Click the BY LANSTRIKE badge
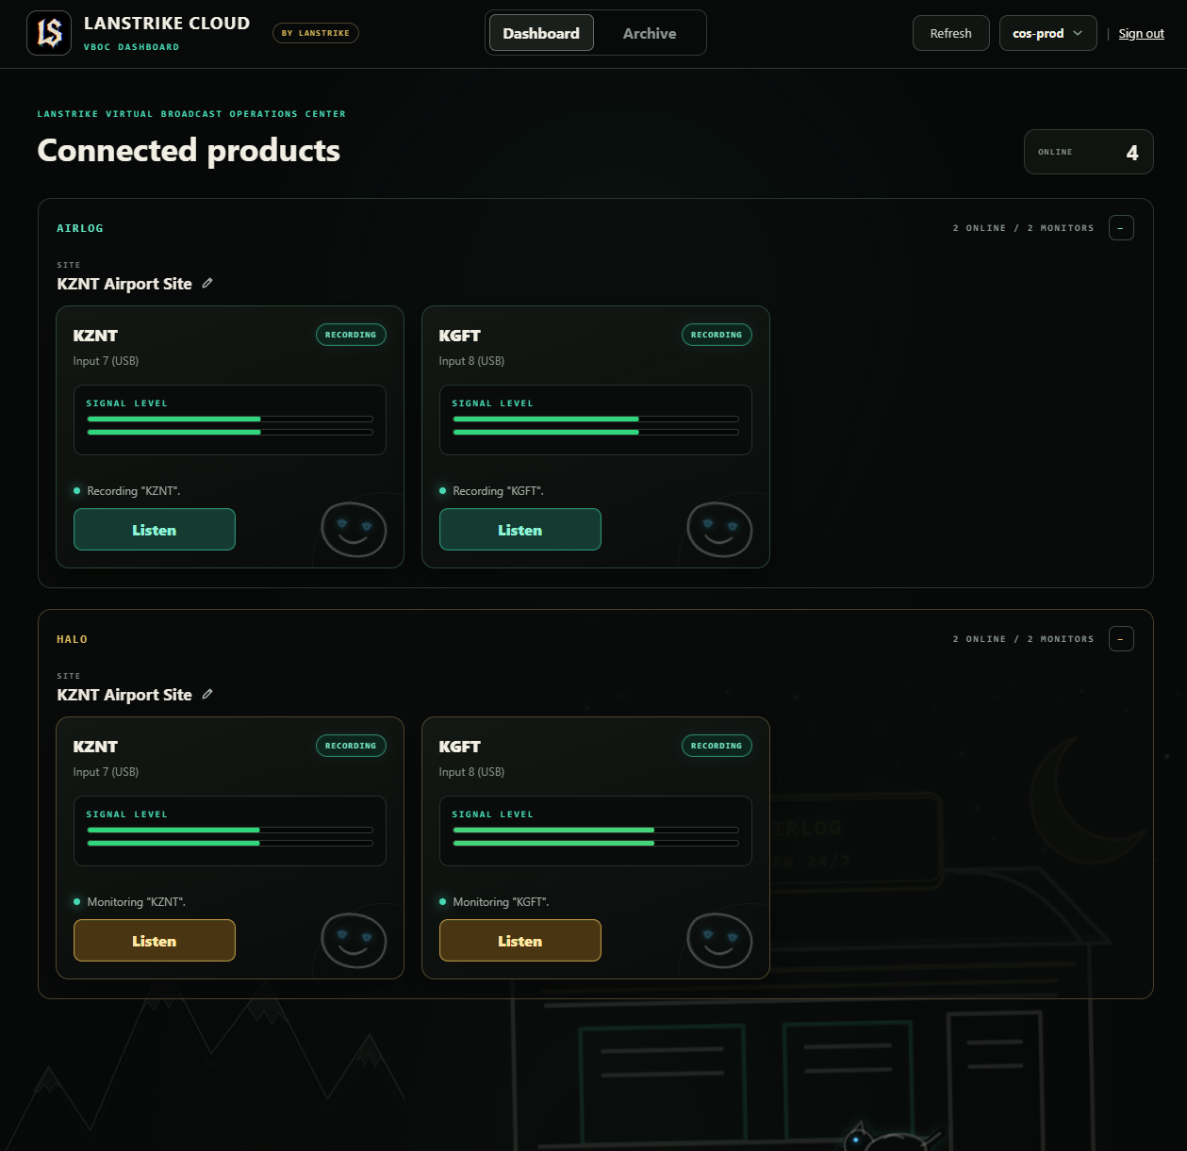The height and width of the screenshot is (1151, 1187). point(316,33)
